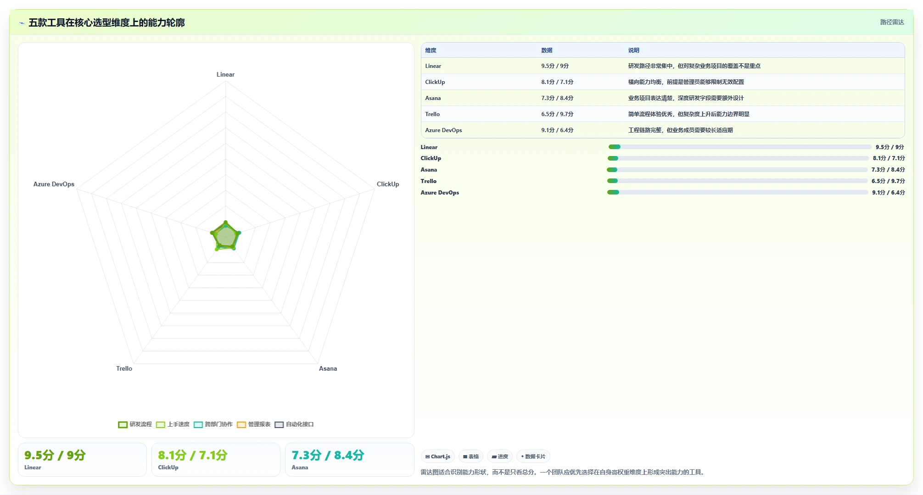Click the Azure DevOps name cell in table

coord(443,130)
